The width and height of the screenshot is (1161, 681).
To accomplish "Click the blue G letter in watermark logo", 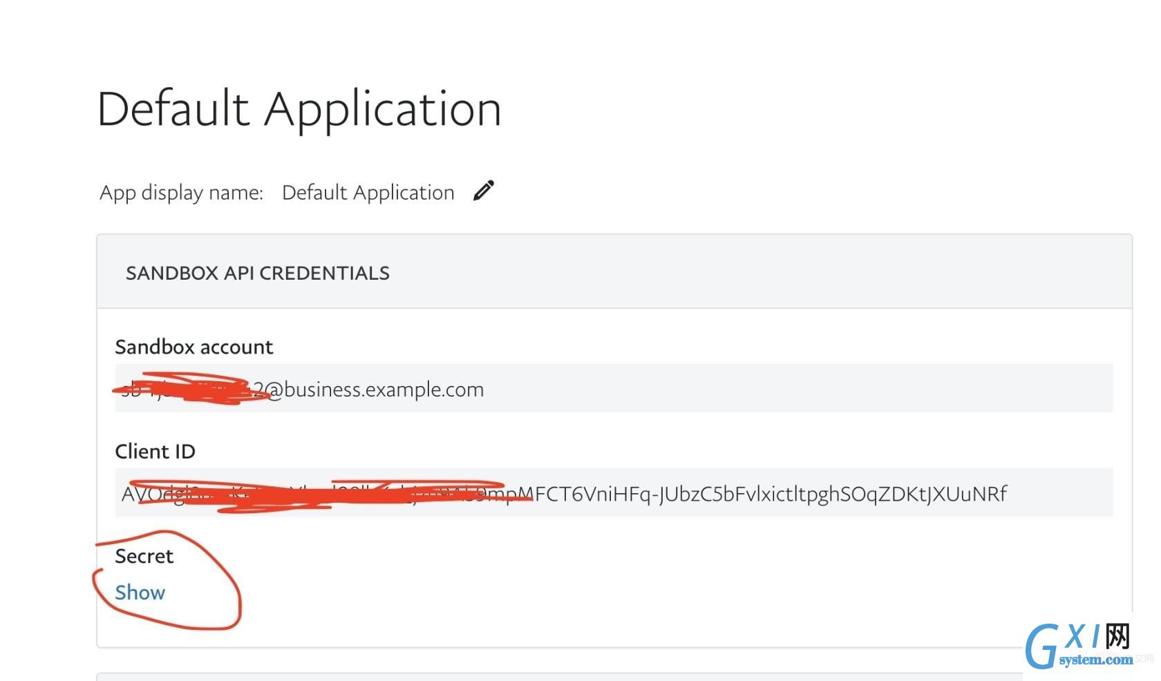I will [1041, 647].
